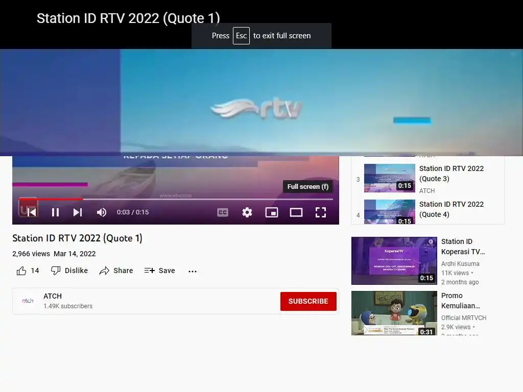The width and height of the screenshot is (523, 392).
Task: Mute the video volume
Action: (102, 212)
